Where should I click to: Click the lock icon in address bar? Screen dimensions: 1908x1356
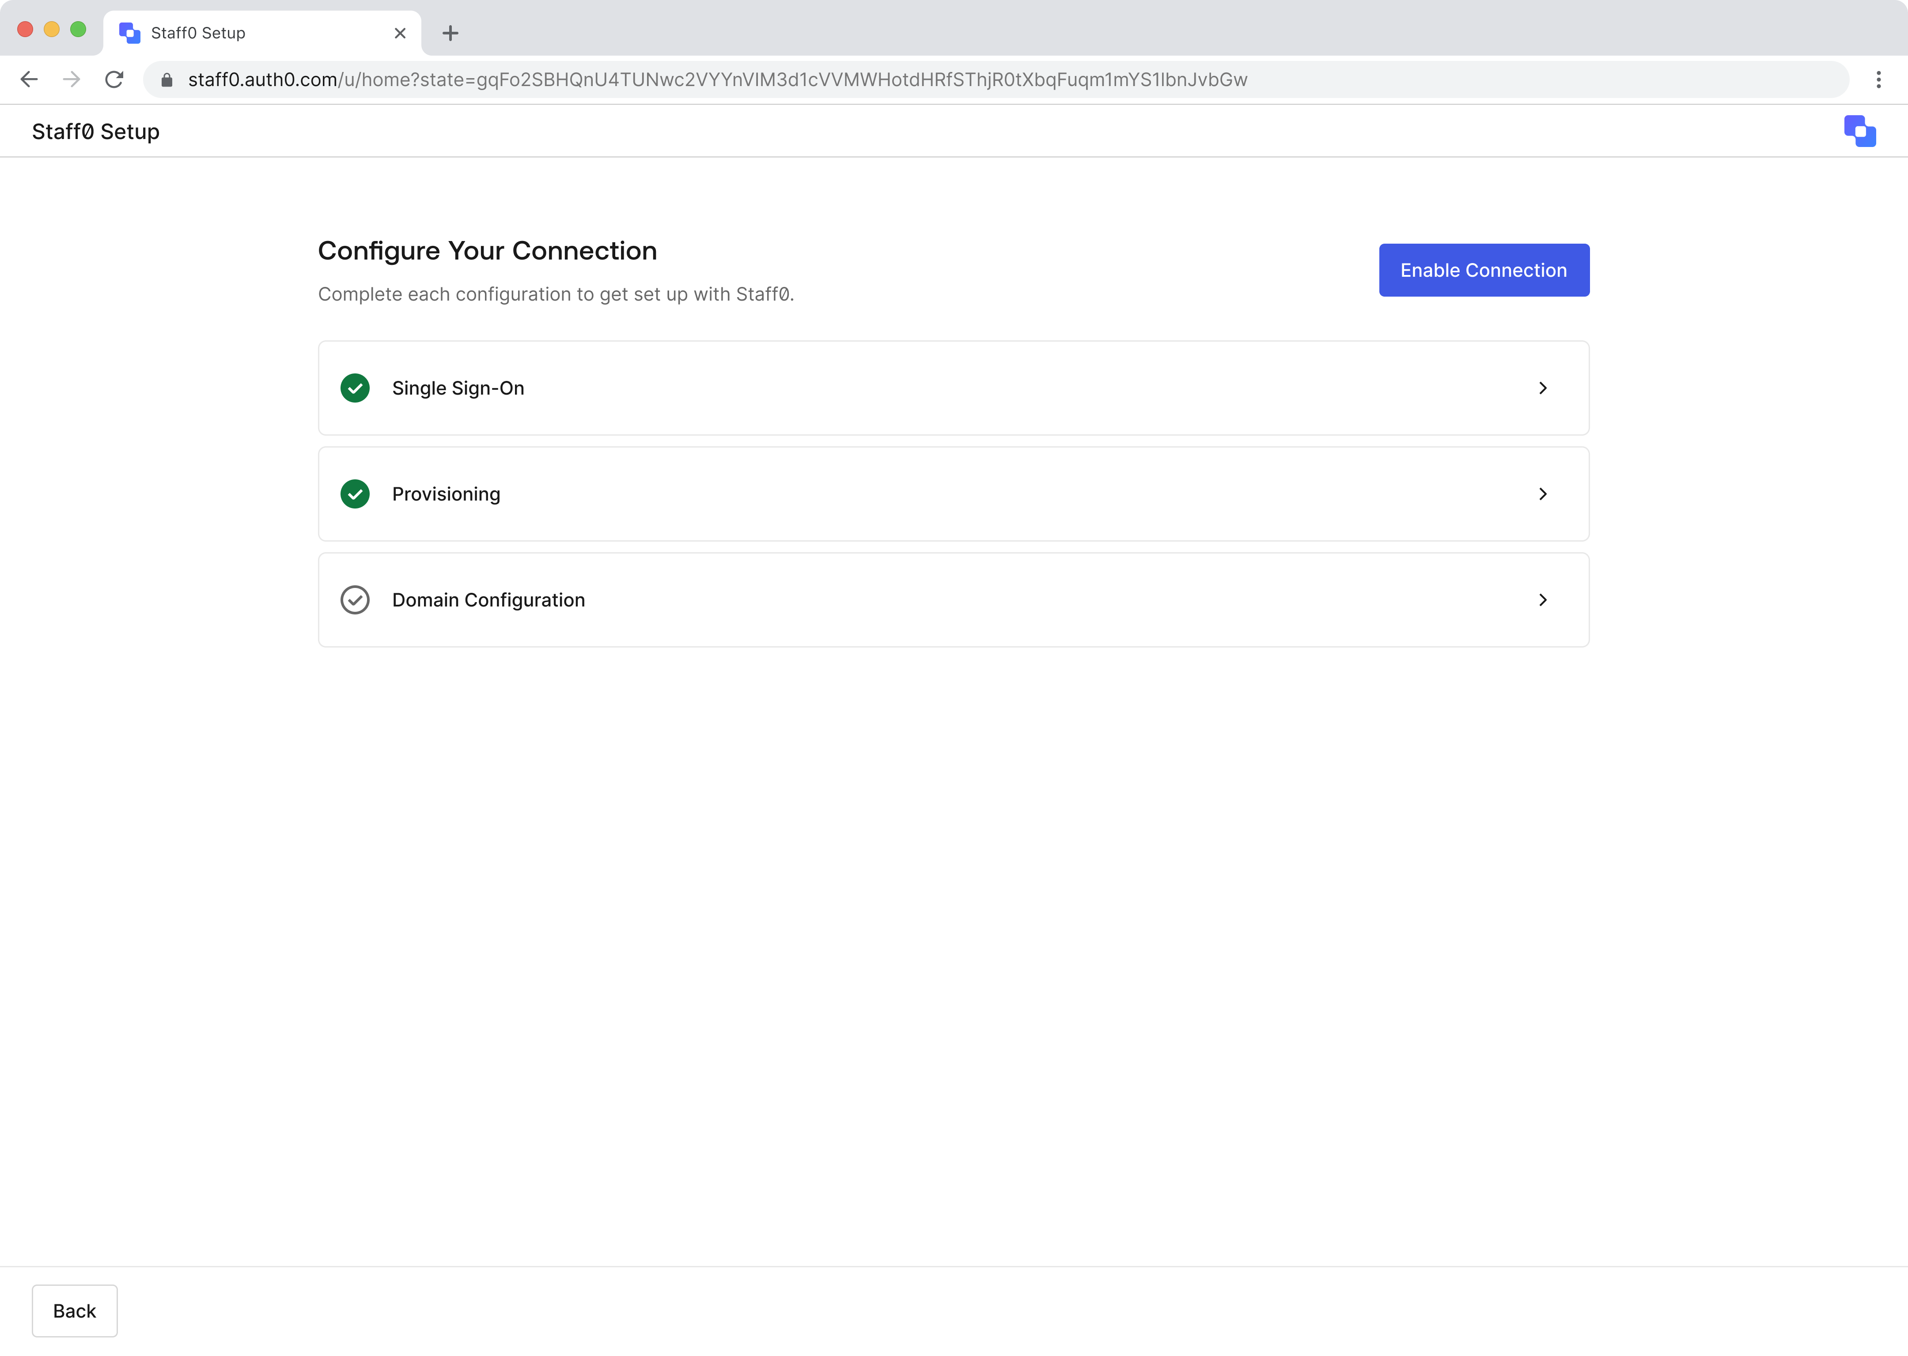coord(167,80)
